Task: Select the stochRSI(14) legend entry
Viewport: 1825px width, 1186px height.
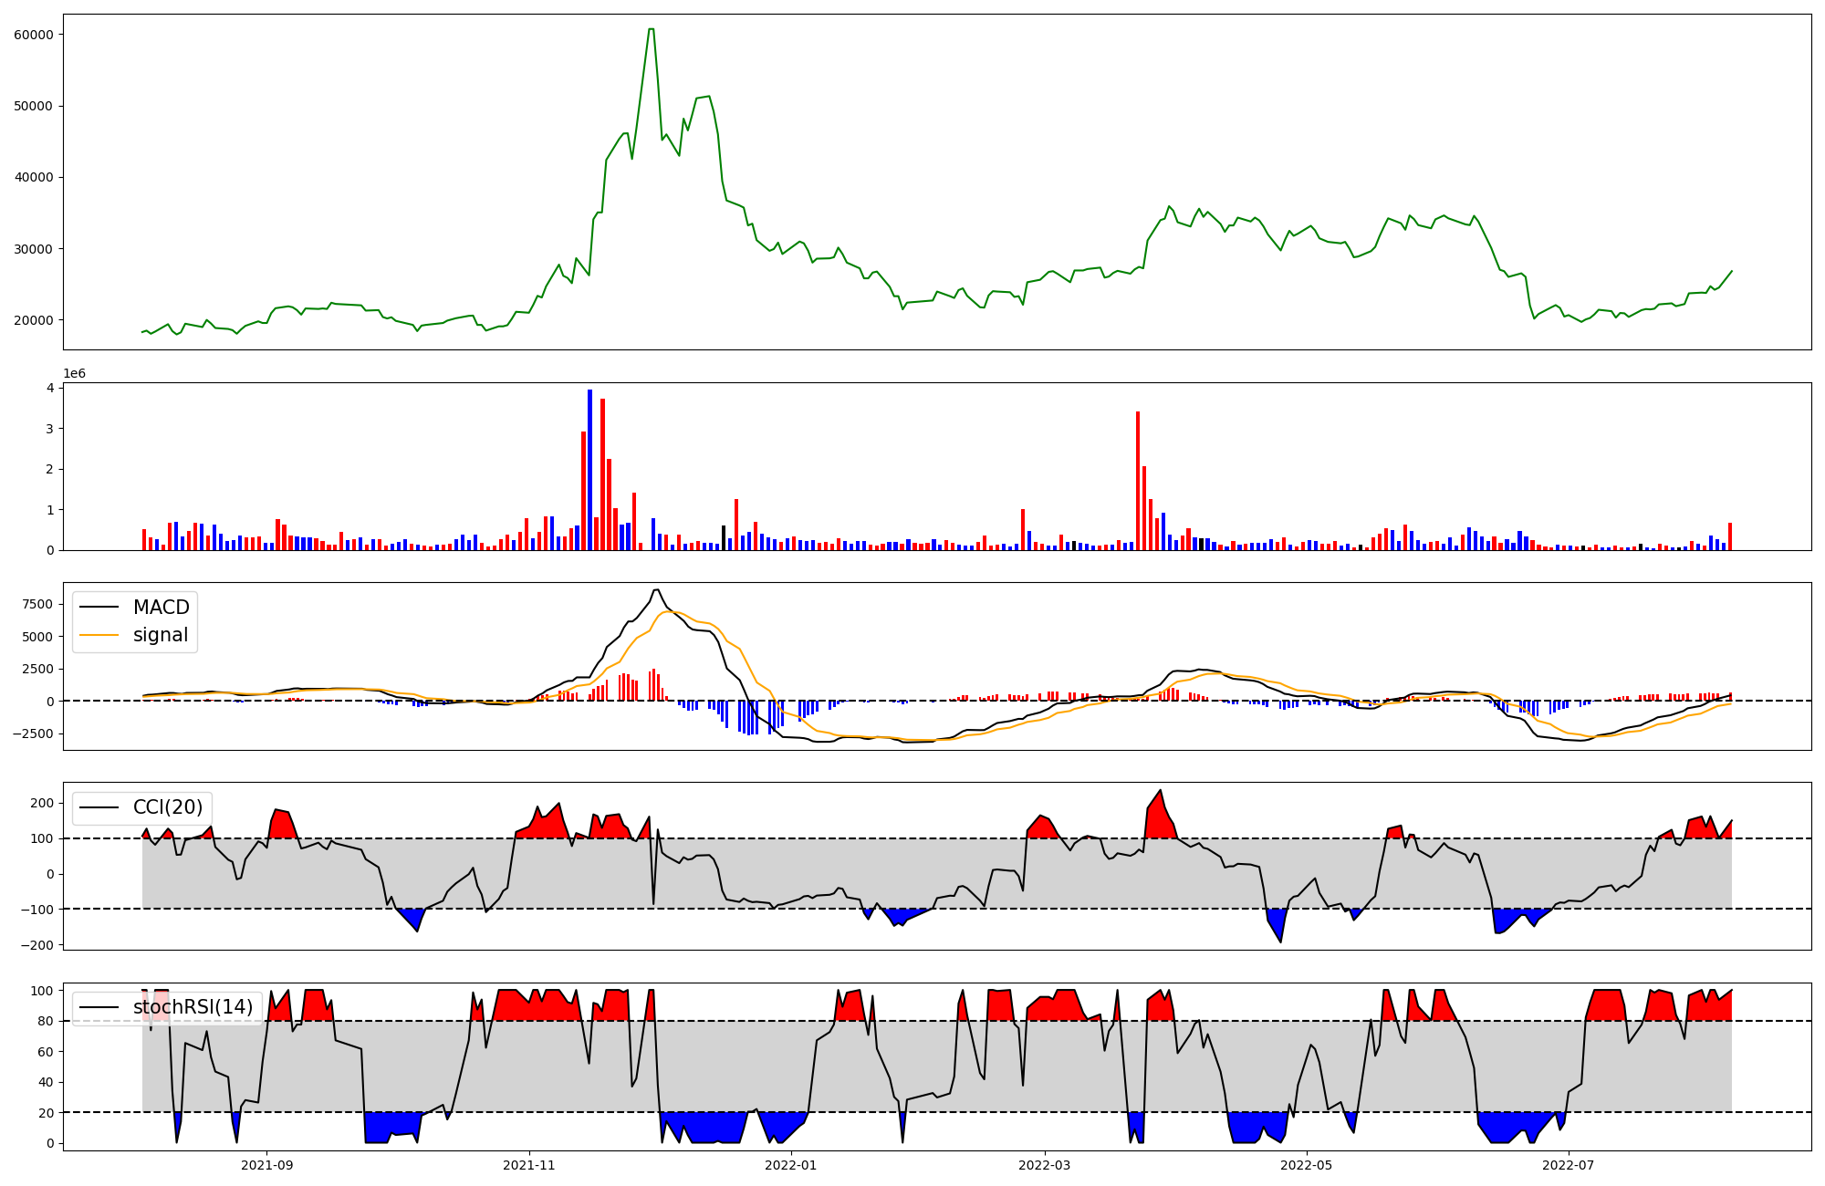Action: pyautogui.click(x=193, y=1007)
